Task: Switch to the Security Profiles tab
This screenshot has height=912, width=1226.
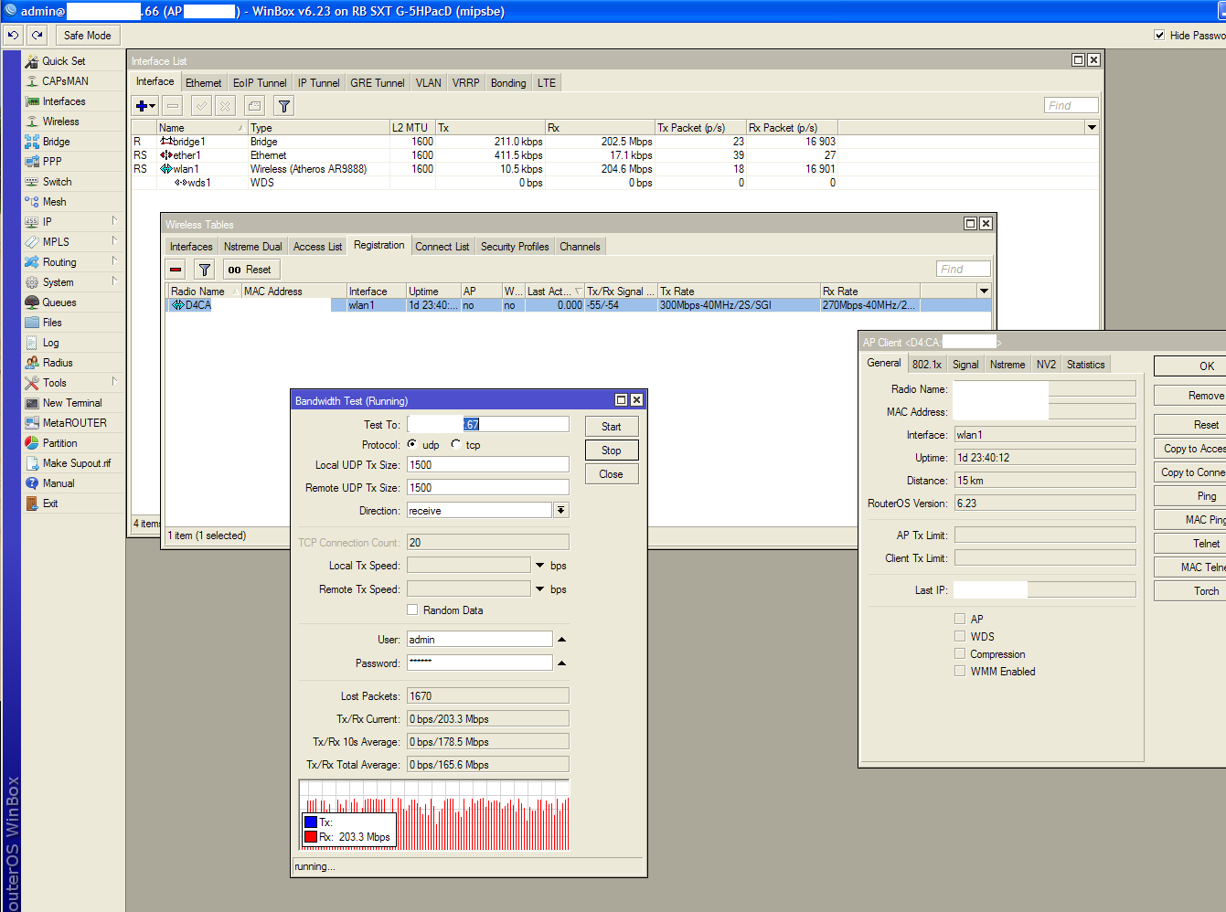Action: pos(515,247)
